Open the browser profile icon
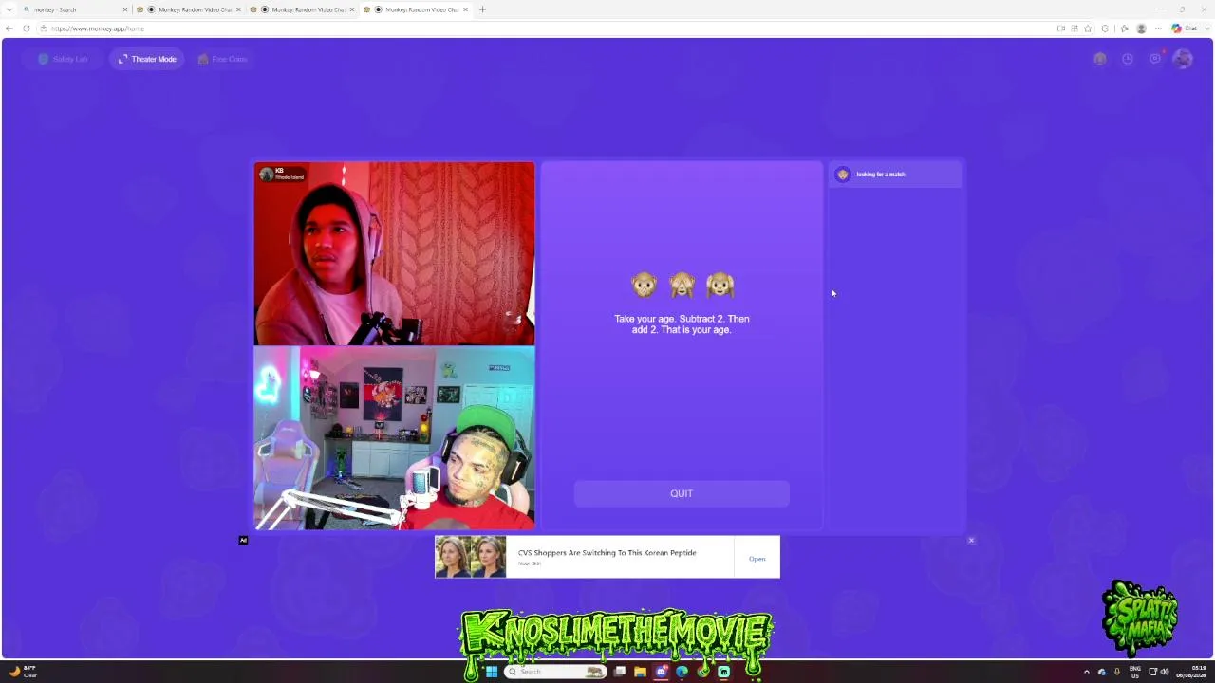This screenshot has height=683, width=1215. [x=1141, y=28]
